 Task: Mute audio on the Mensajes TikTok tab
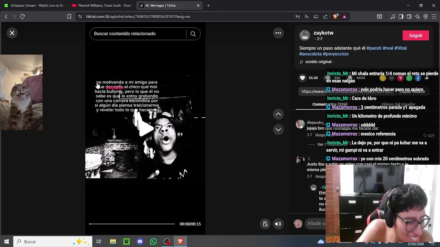147,5
